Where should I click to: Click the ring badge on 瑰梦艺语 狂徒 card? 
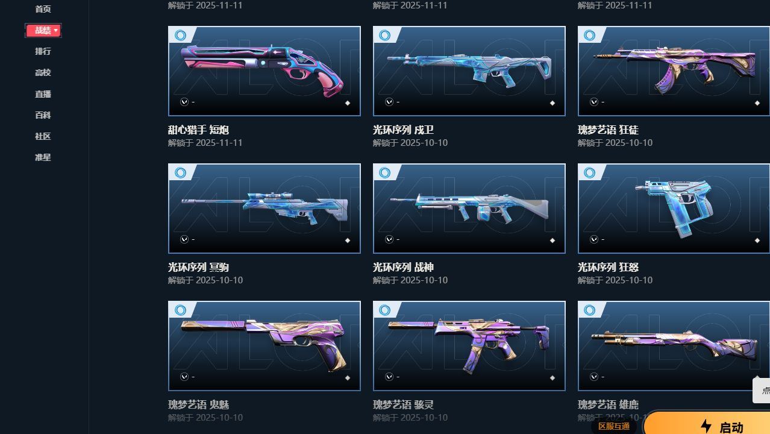click(590, 35)
